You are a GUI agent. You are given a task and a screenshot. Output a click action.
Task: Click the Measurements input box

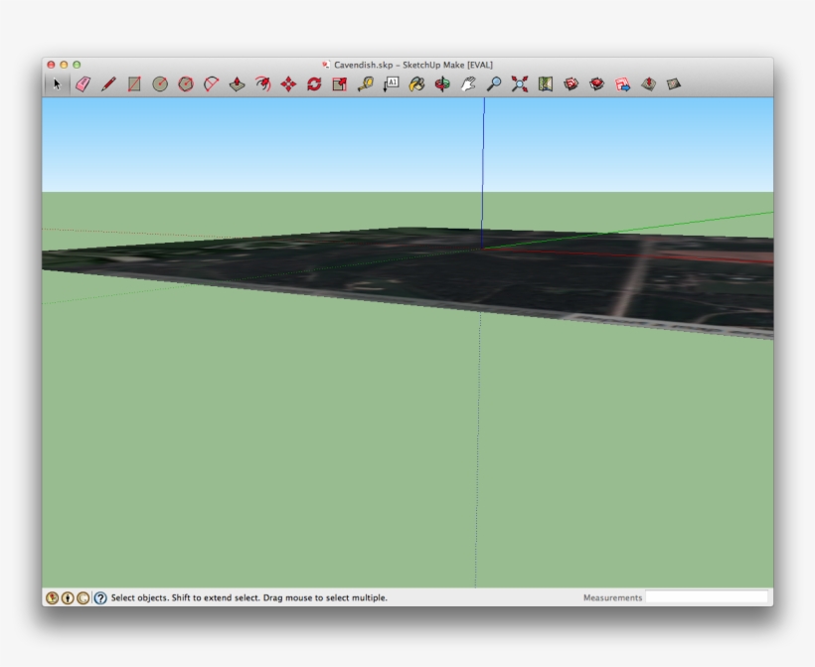pos(707,597)
